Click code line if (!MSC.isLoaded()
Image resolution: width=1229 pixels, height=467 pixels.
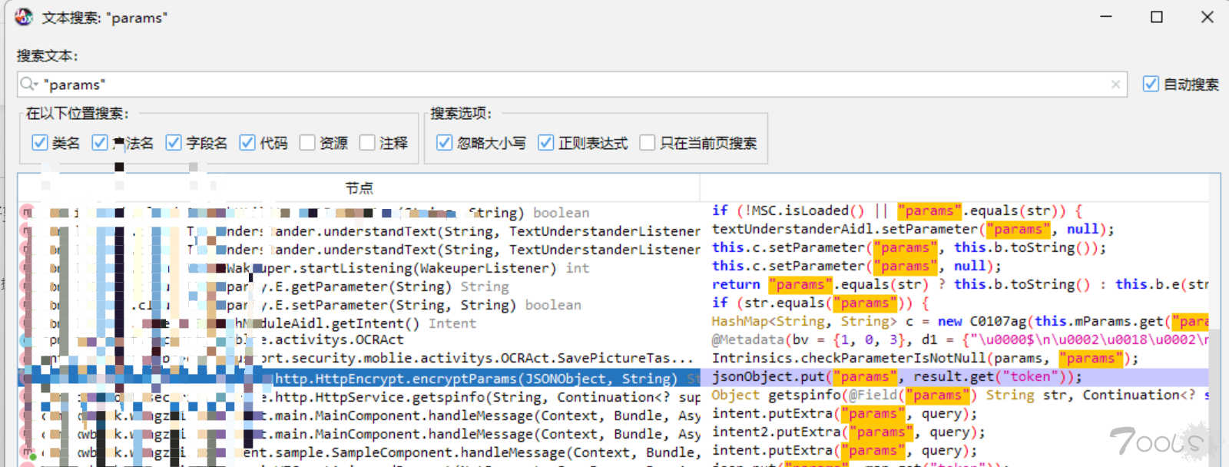pos(896,210)
